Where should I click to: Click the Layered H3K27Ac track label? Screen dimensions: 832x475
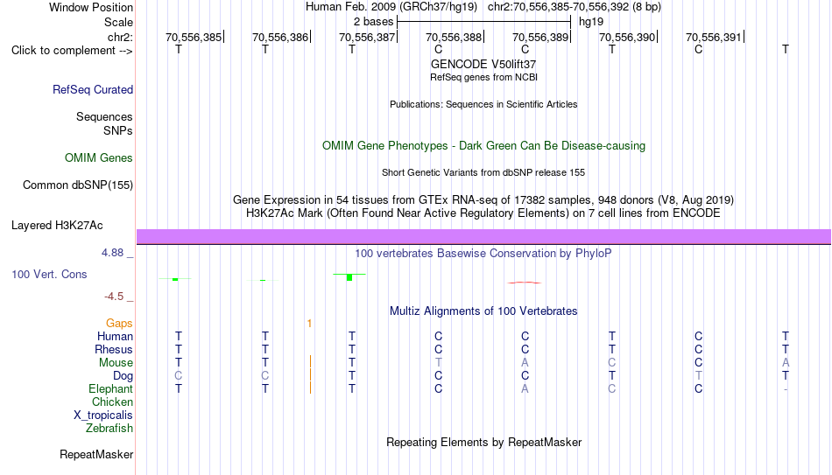click(x=57, y=226)
